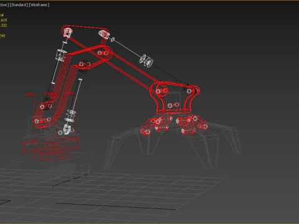Select the white piston cylinder on the long upper rod
299x224 pixels.
click(x=146, y=60)
